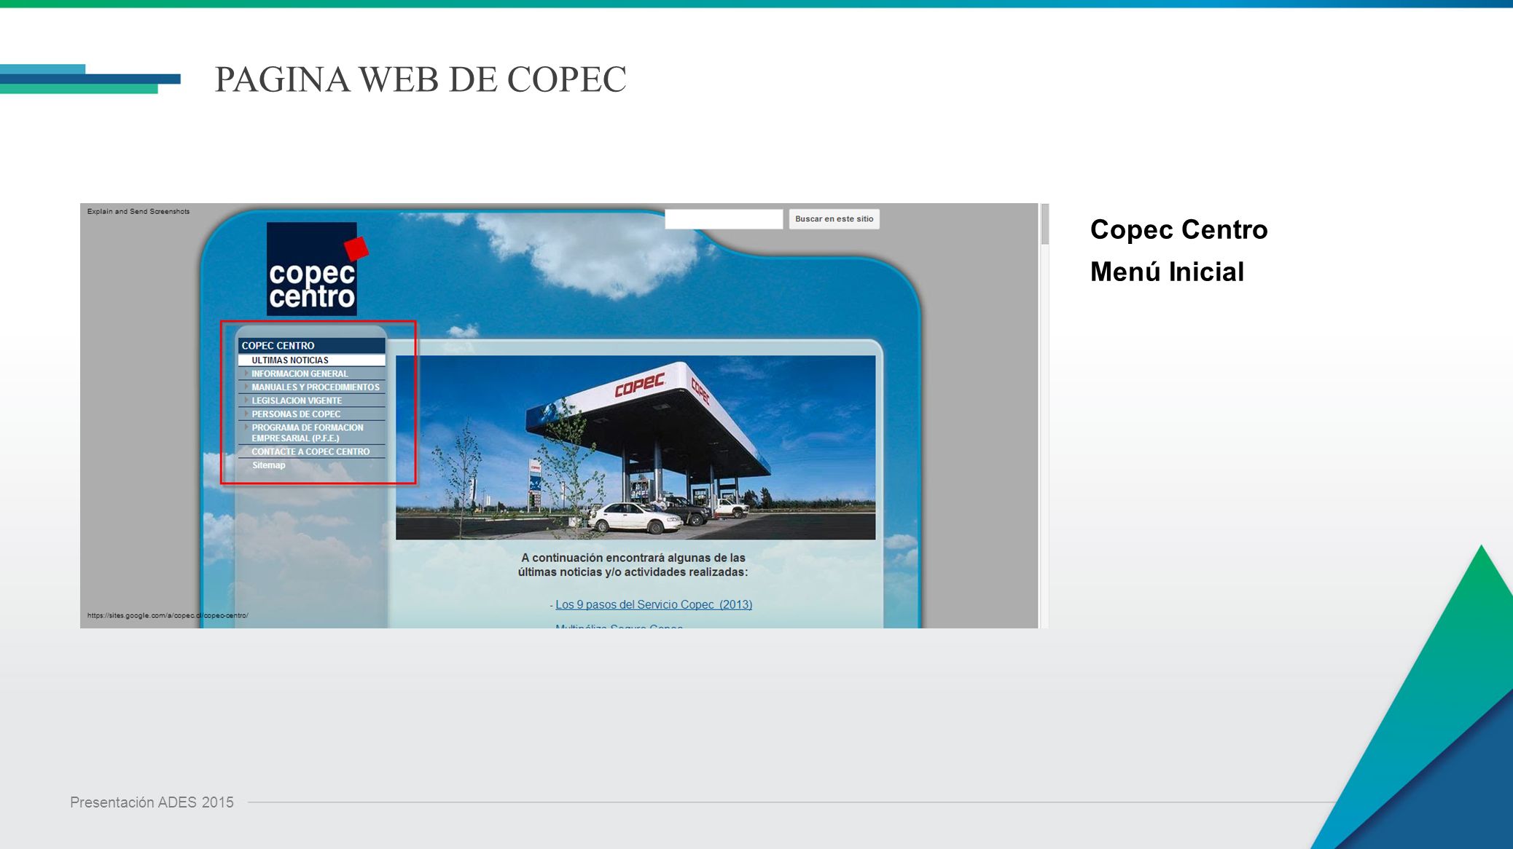
Task: Click the Buscar en este sitio button
Action: 834,219
